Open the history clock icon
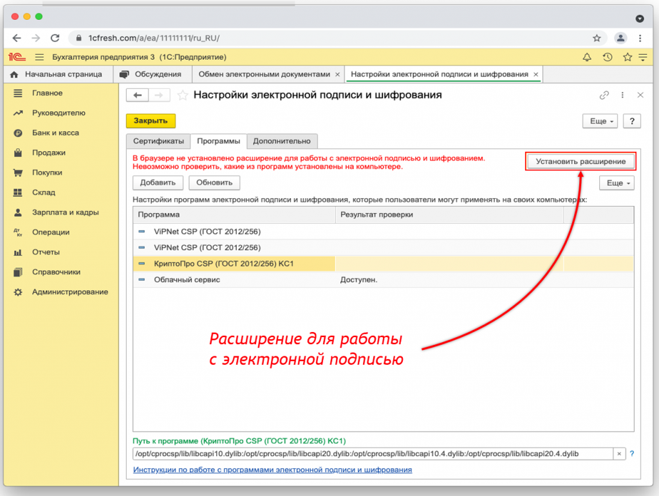The height and width of the screenshot is (496, 659). click(x=608, y=57)
